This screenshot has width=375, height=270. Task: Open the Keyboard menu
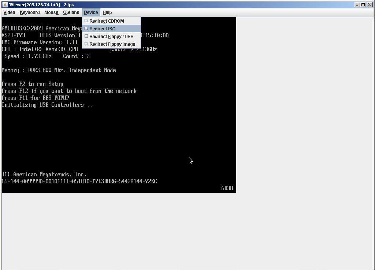30,12
